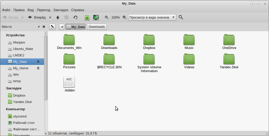Eject the My_Data volume
The image size is (269, 136).
(38, 62)
